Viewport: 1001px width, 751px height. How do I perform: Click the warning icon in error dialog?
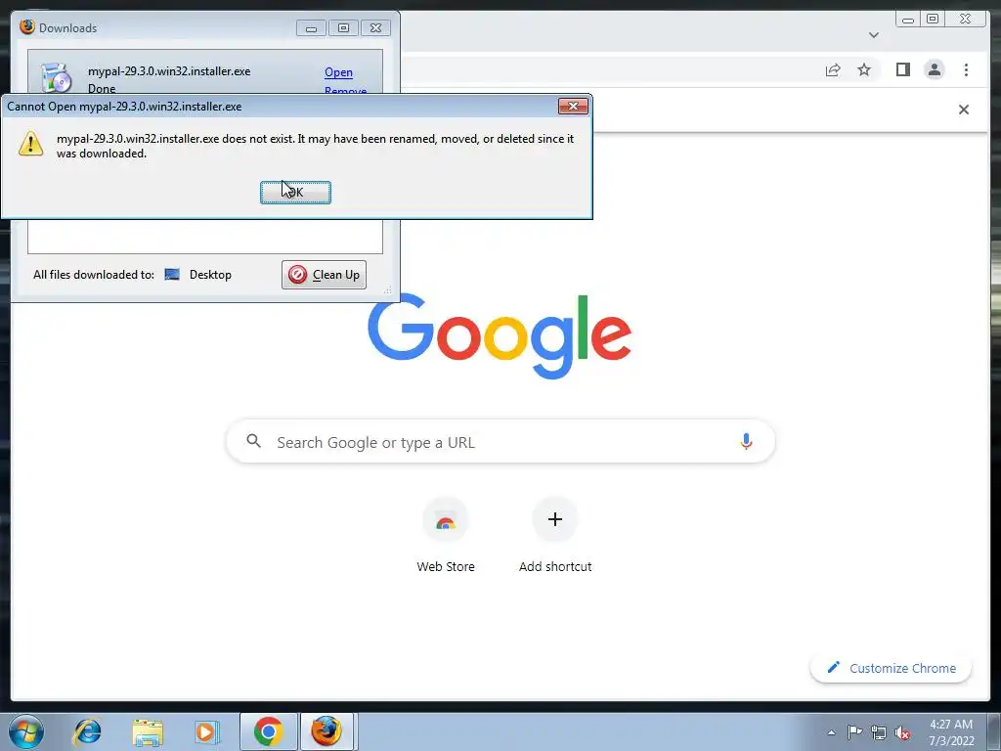(30, 144)
